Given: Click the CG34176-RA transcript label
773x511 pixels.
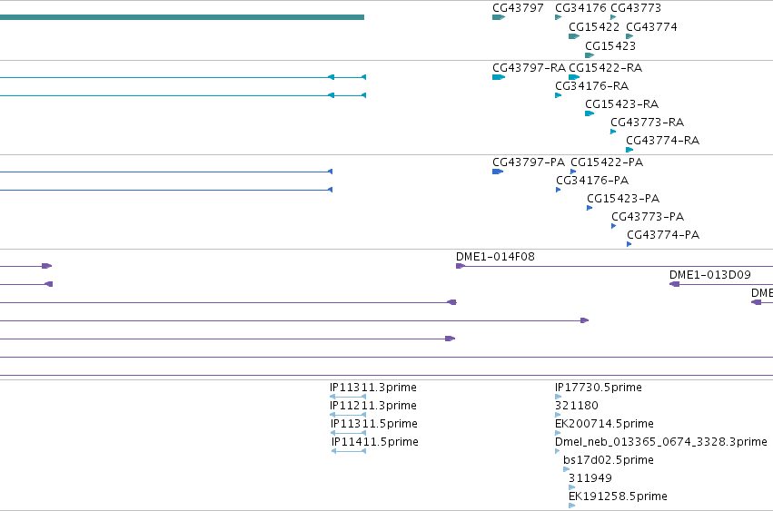Looking at the screenshot, I should [591, 86].
